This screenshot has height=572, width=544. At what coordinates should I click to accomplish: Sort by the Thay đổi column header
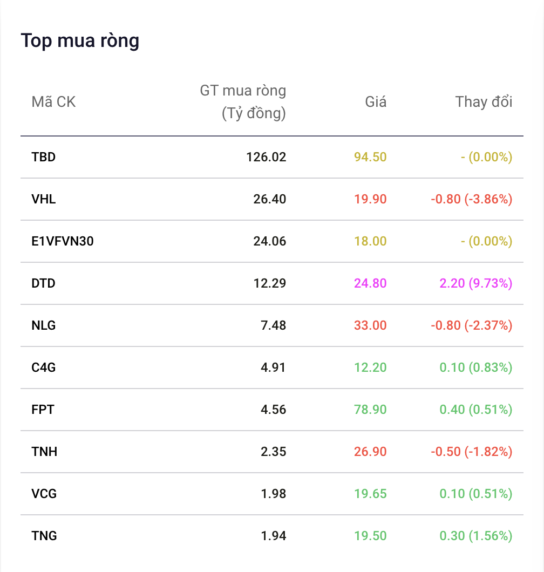(484, 102)
